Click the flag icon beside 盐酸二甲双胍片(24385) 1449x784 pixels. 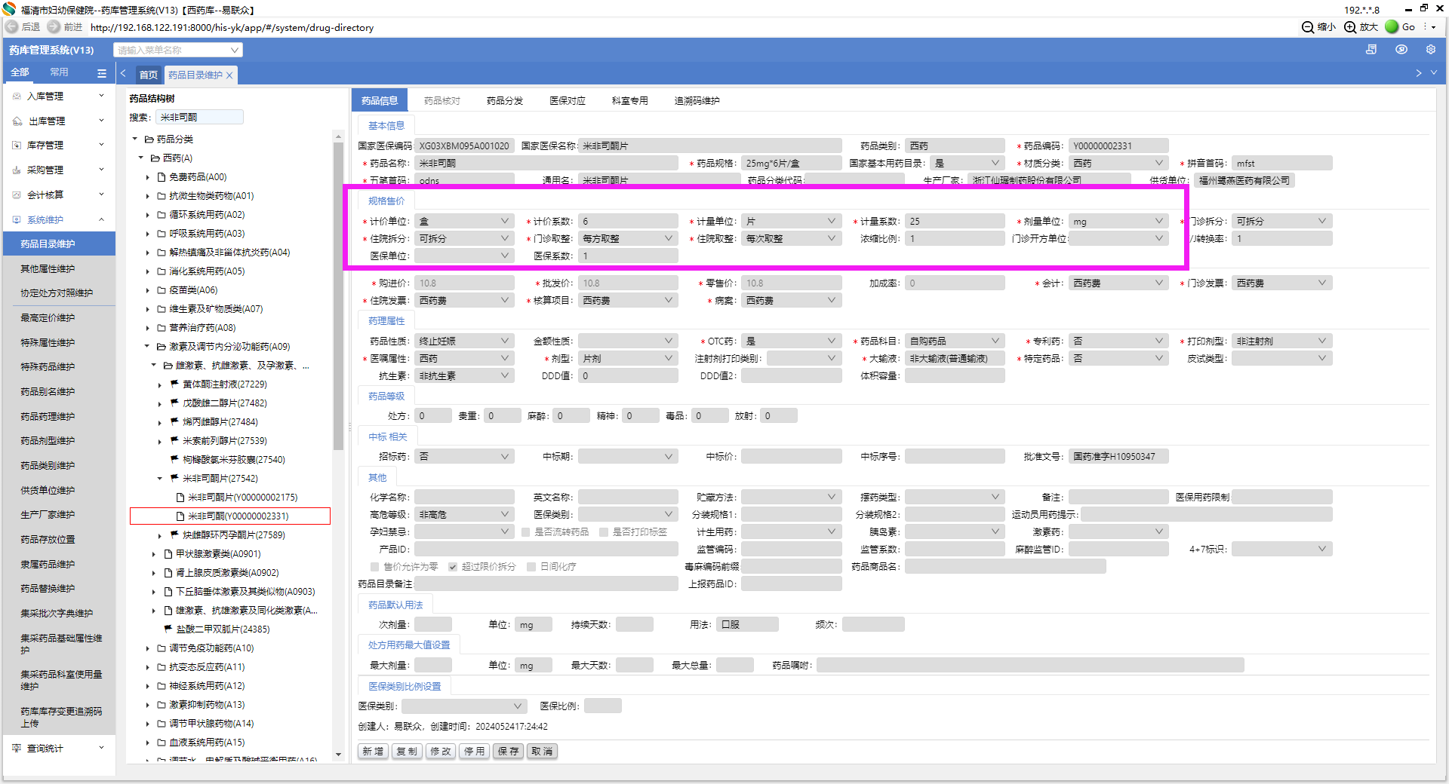tap(168, 629)
